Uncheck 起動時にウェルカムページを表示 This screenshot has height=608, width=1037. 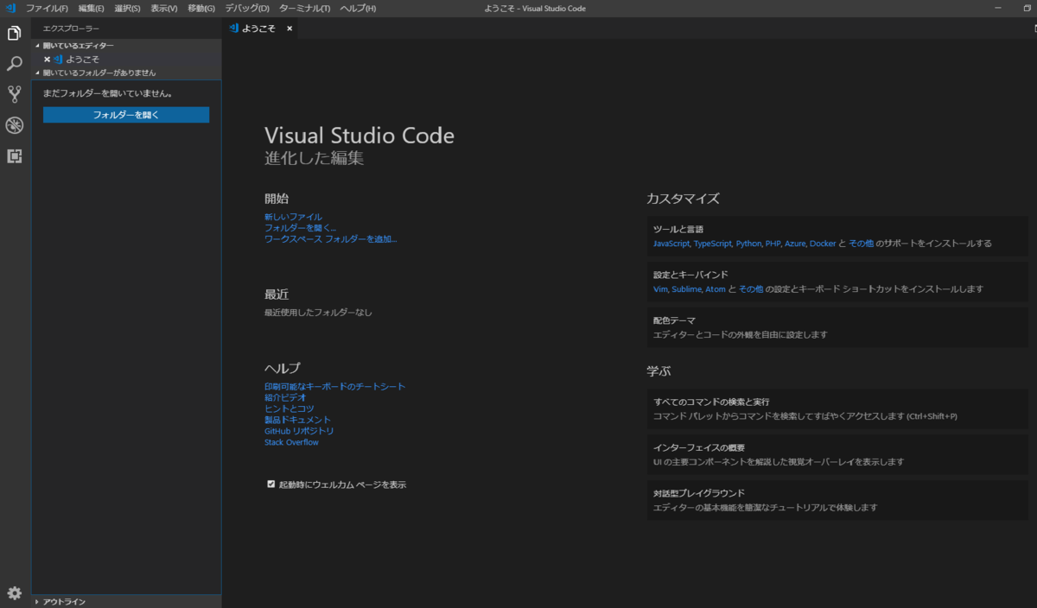(270, 484)
